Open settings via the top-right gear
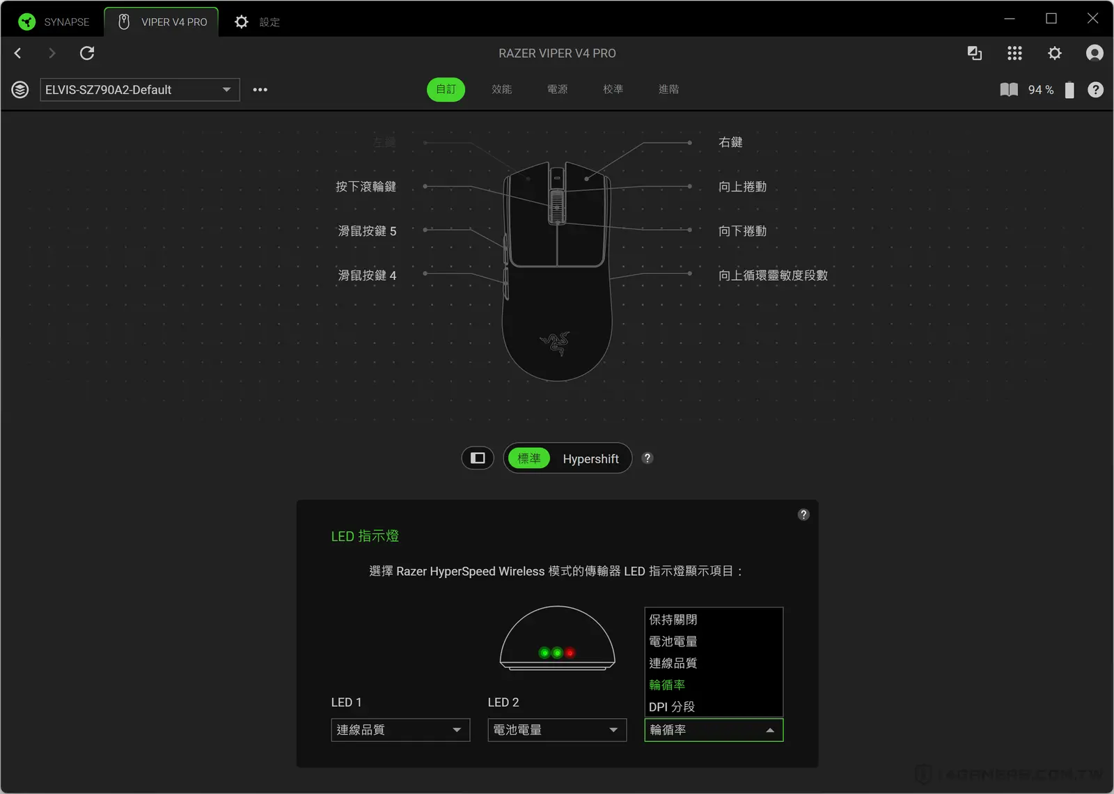1114x794 pixels. click(1055, 53)
